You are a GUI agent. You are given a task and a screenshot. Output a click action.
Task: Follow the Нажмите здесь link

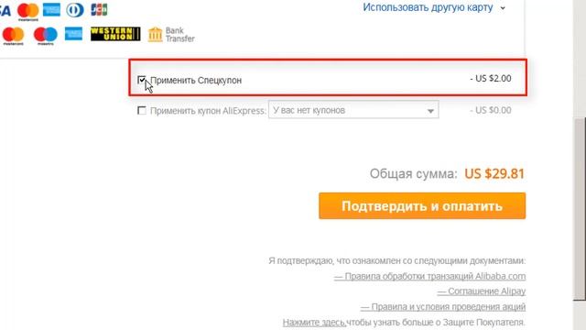coord(314,322)
